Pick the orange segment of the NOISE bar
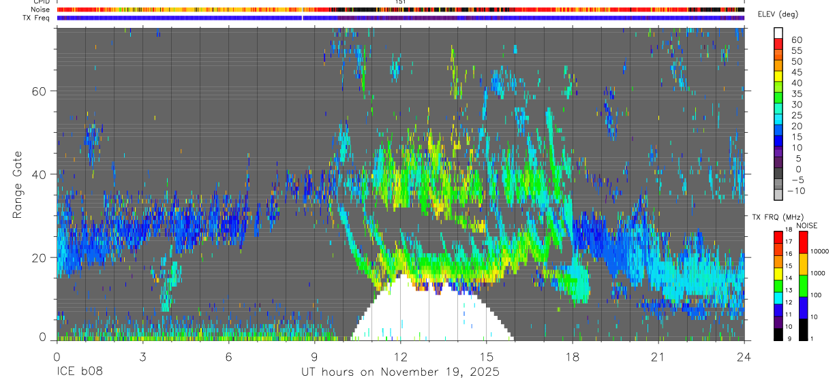The image size is (837, 386). tap(803, 264)
